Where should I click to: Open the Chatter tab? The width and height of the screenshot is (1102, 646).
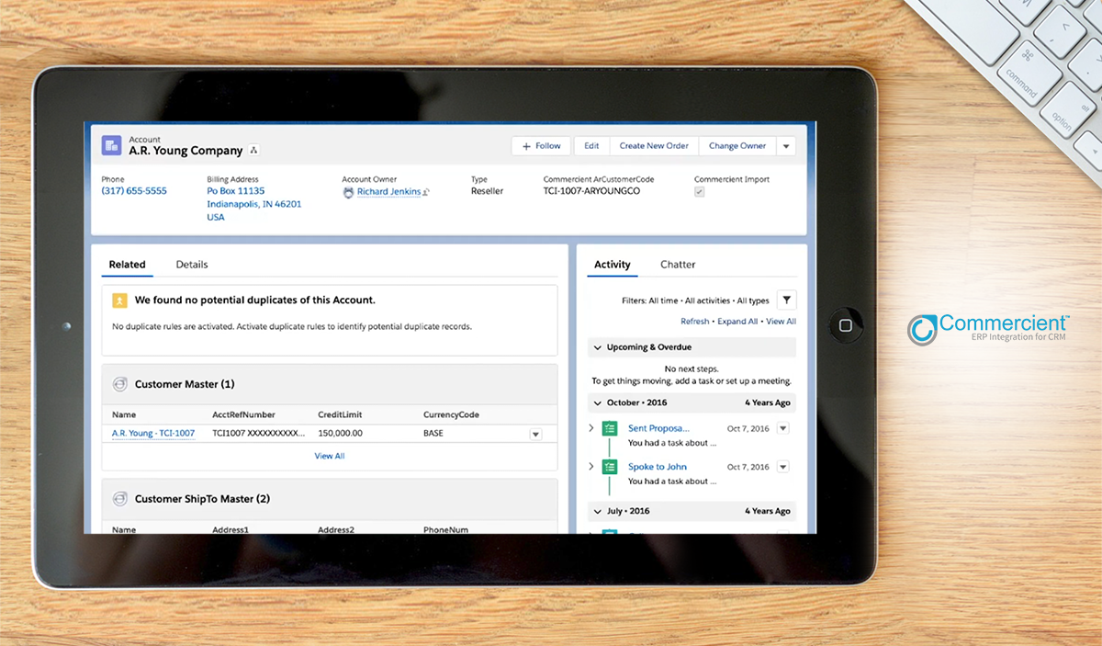678,264
